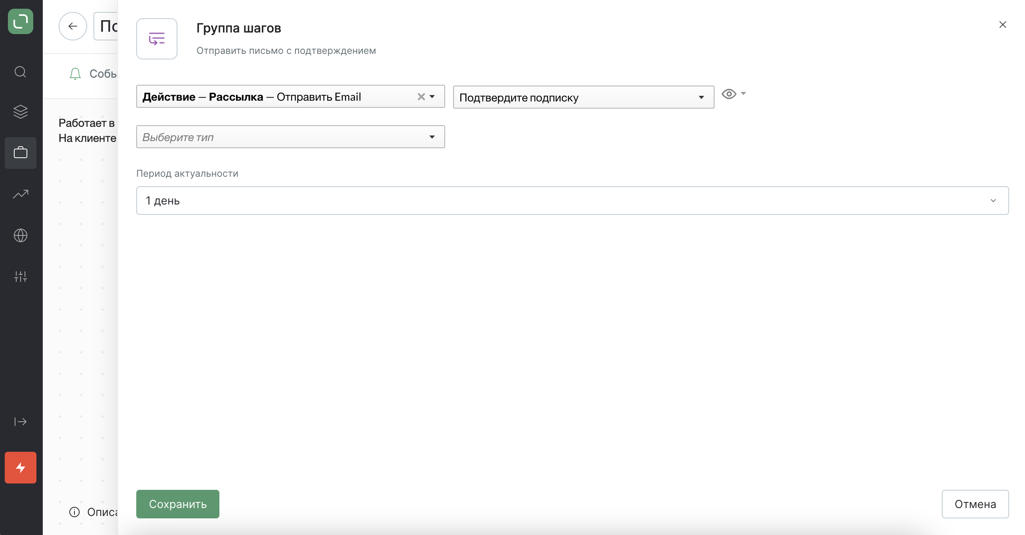Viewport: 1025px width, 535px height.
Task: Open the search icon in sidebar
Action: 20,72
